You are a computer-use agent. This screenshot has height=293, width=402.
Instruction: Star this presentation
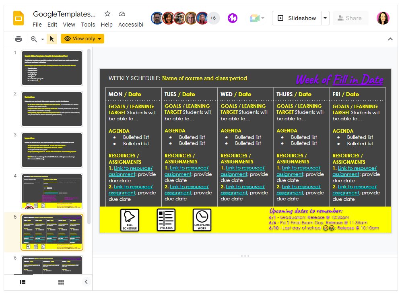107,14
